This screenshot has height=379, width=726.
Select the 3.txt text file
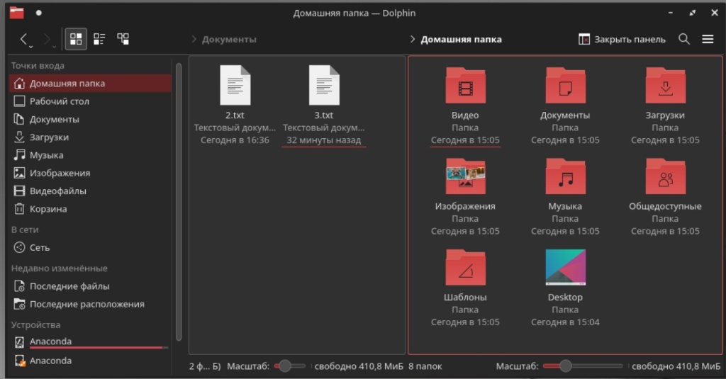323,86
